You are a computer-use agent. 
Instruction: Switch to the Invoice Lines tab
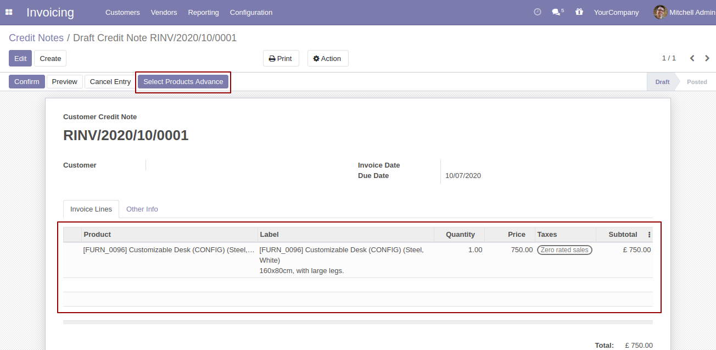pos(91,209)
